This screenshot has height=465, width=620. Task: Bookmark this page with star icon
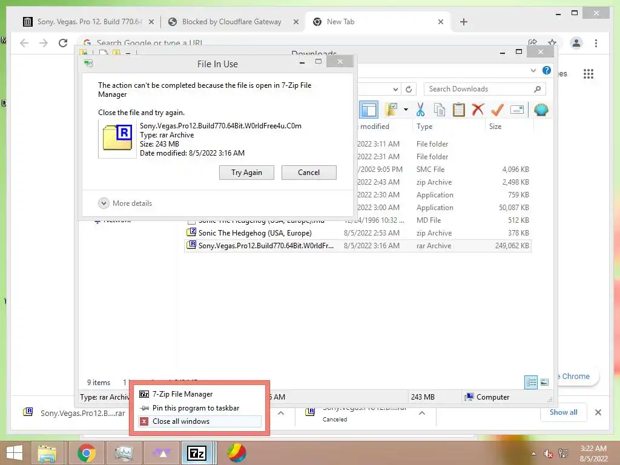[x=552, y=43]
